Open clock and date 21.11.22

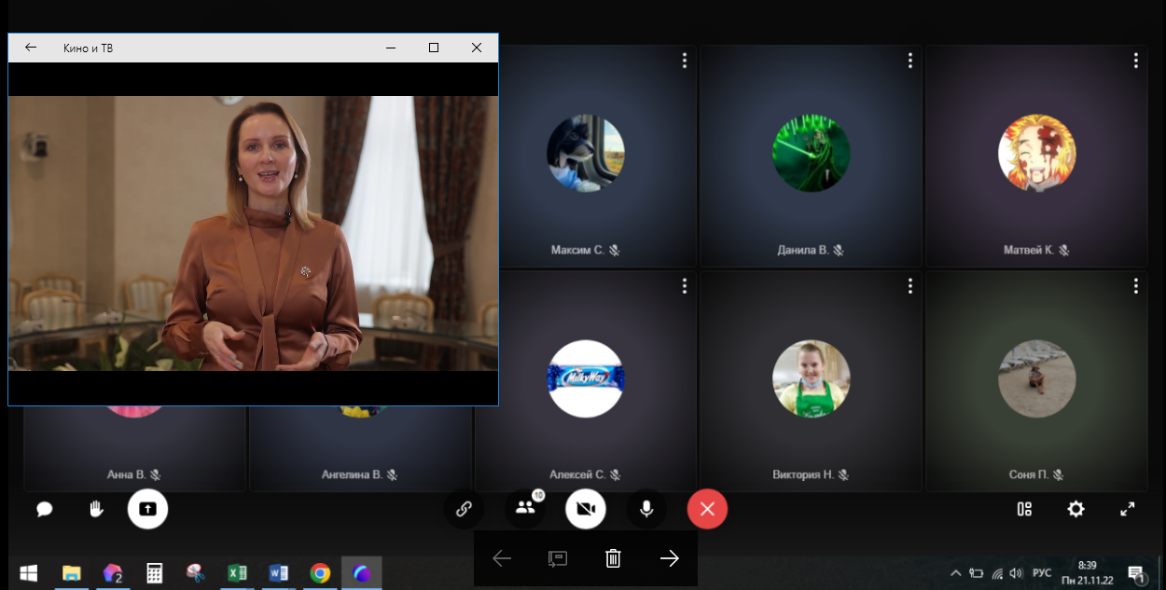[x=1088, y=573]
